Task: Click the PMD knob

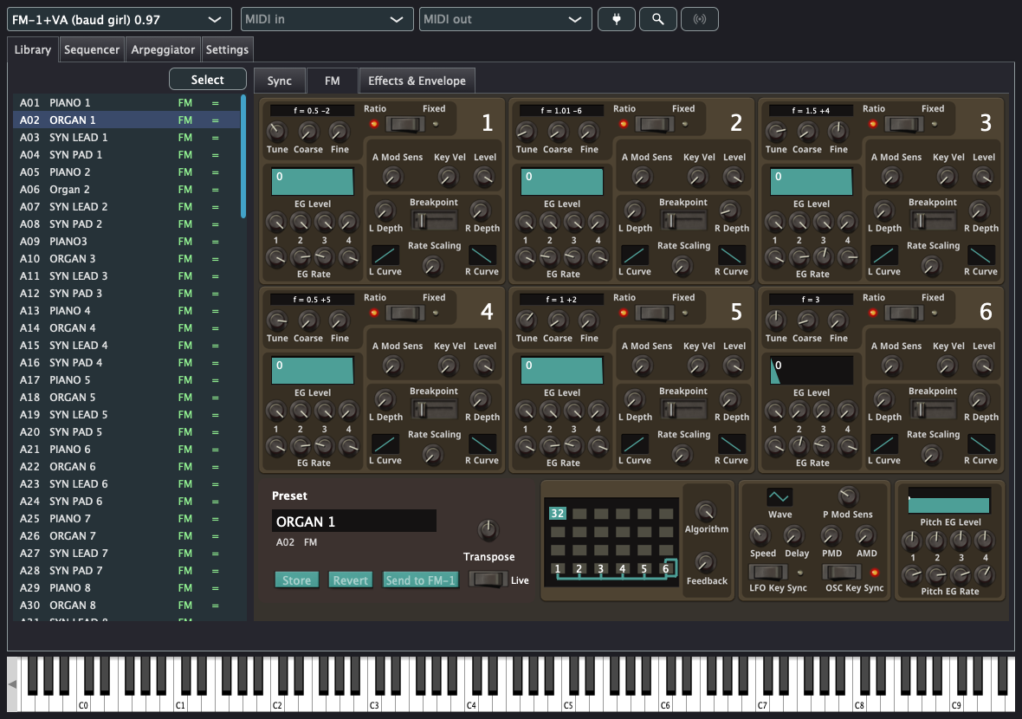Action: [x=831, y=535]
